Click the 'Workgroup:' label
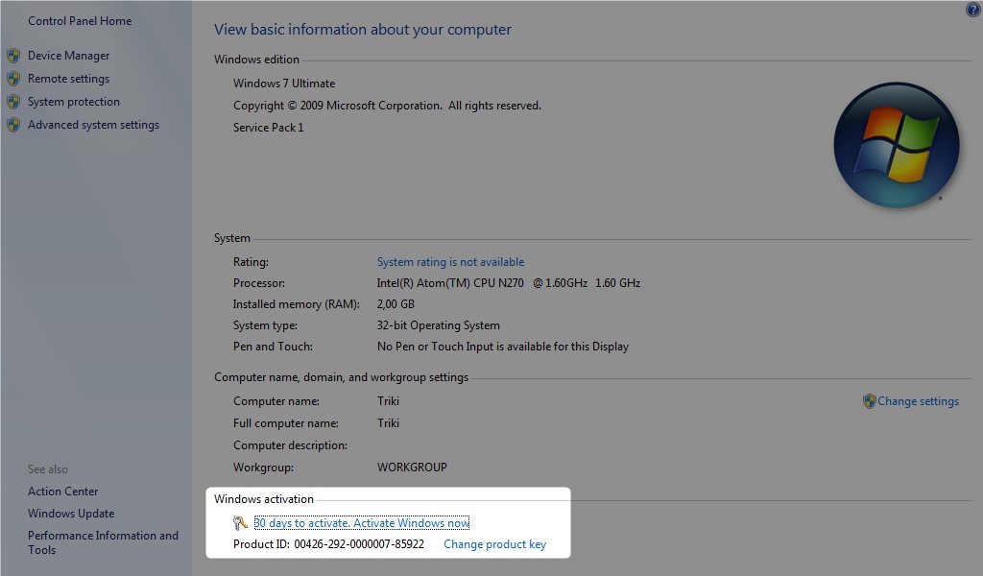 [x=263, y=467]
